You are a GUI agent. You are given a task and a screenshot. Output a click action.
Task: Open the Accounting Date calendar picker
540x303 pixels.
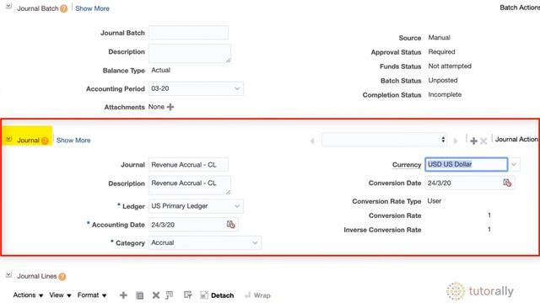point(230,225)
